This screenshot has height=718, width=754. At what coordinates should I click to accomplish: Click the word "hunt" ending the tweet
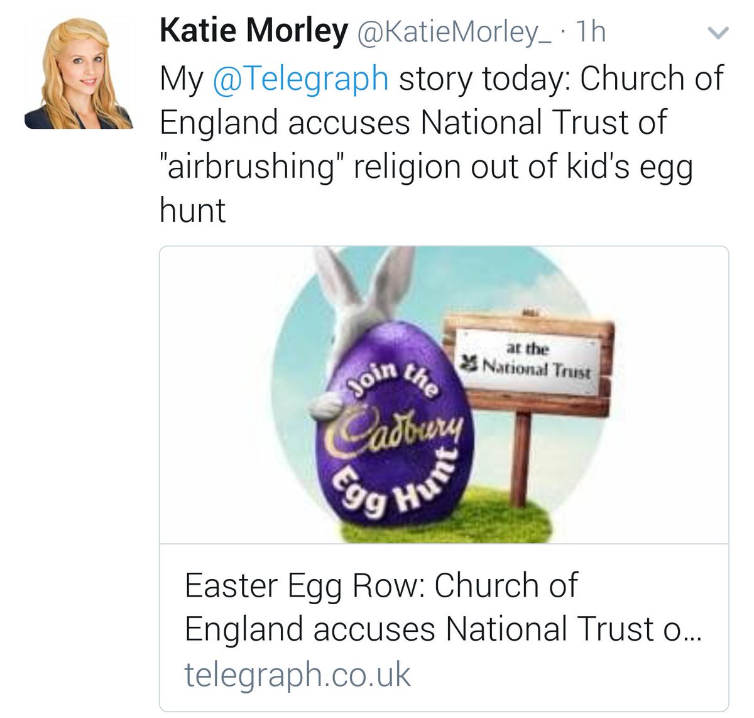click(x=192, y=211)
